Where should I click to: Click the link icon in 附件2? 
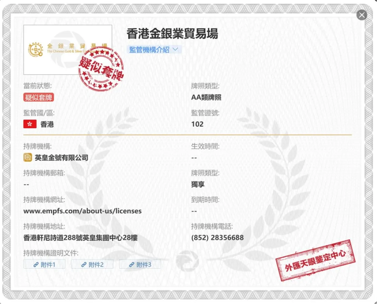coord(84,264)
